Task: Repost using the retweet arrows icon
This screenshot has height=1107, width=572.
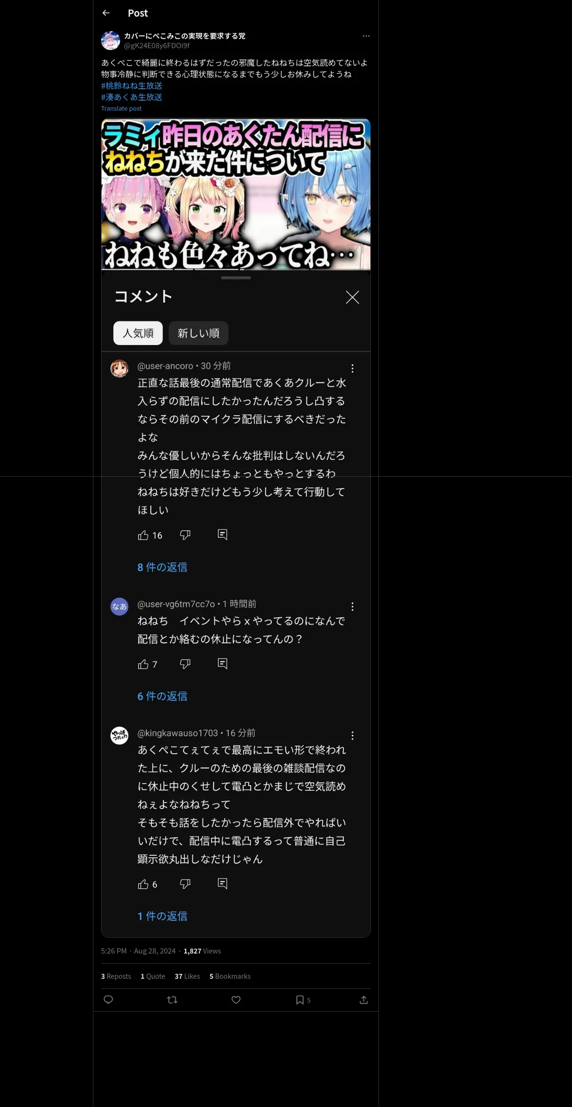Action: point(172,1000)
